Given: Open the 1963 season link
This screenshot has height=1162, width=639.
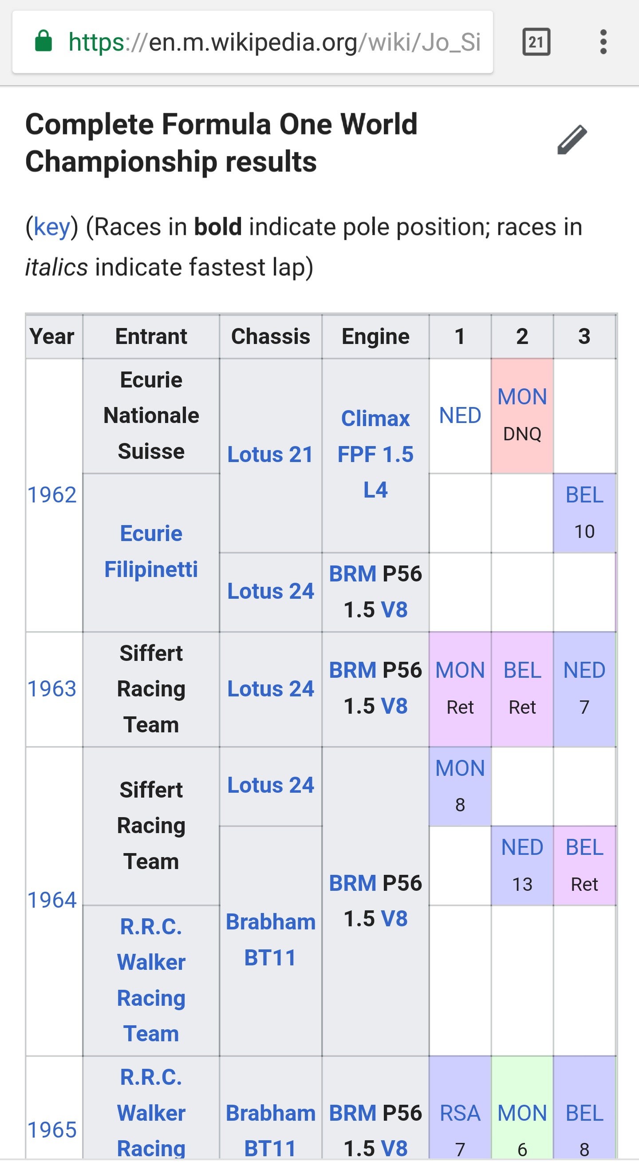Looking at the screenshot, I should click(52, 689).
